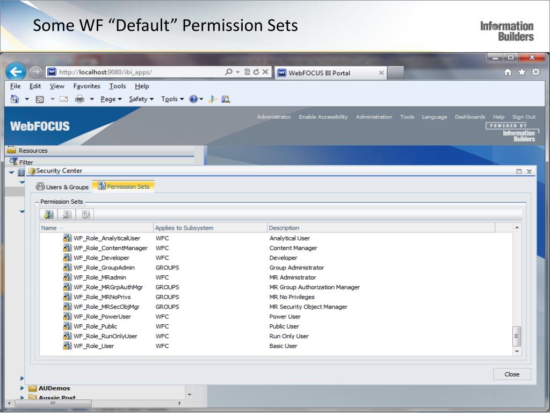Select the WebFOCUS BI Portal browser tab

331,73
